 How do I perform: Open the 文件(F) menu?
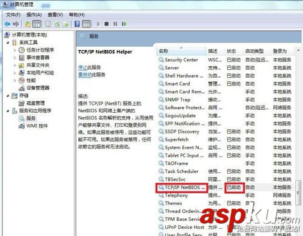13,15
